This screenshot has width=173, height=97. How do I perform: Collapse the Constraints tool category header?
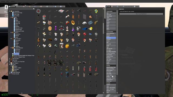pos(111,11)
